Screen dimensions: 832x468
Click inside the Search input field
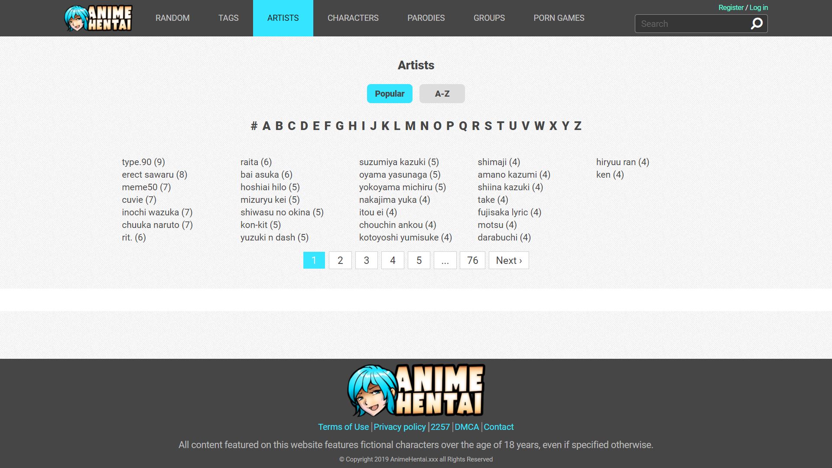click(691, 24)
